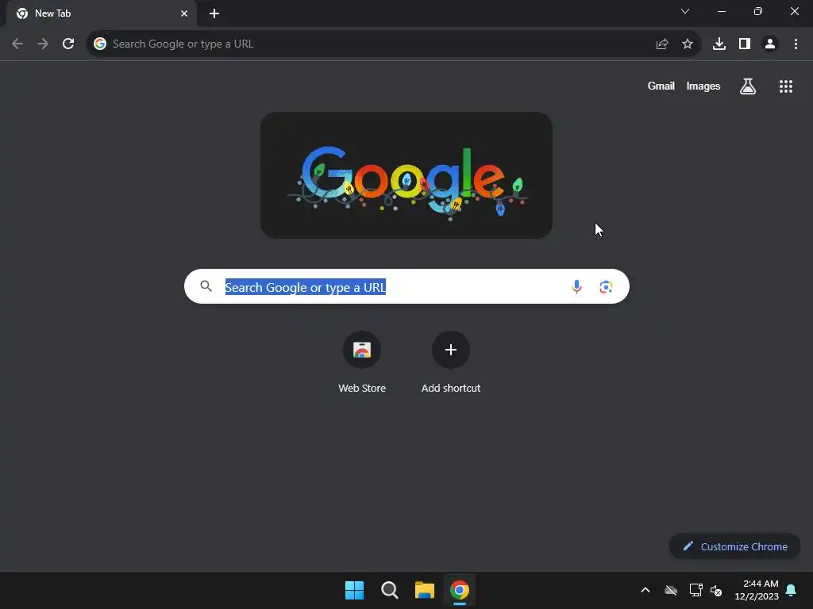Reload the page with refresh icon
The image size is (813, 609).
[68, 44]
